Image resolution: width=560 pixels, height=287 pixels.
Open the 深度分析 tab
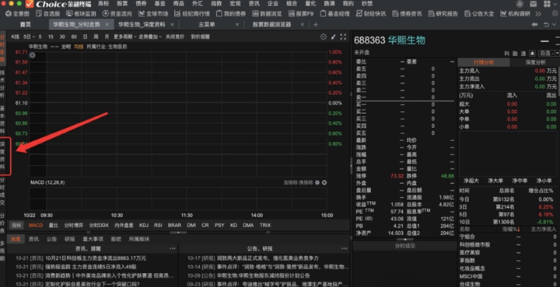click(x=535, y=62)
